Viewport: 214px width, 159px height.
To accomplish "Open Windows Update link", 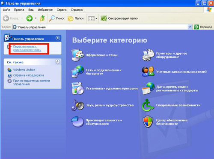I will [24, 70].
